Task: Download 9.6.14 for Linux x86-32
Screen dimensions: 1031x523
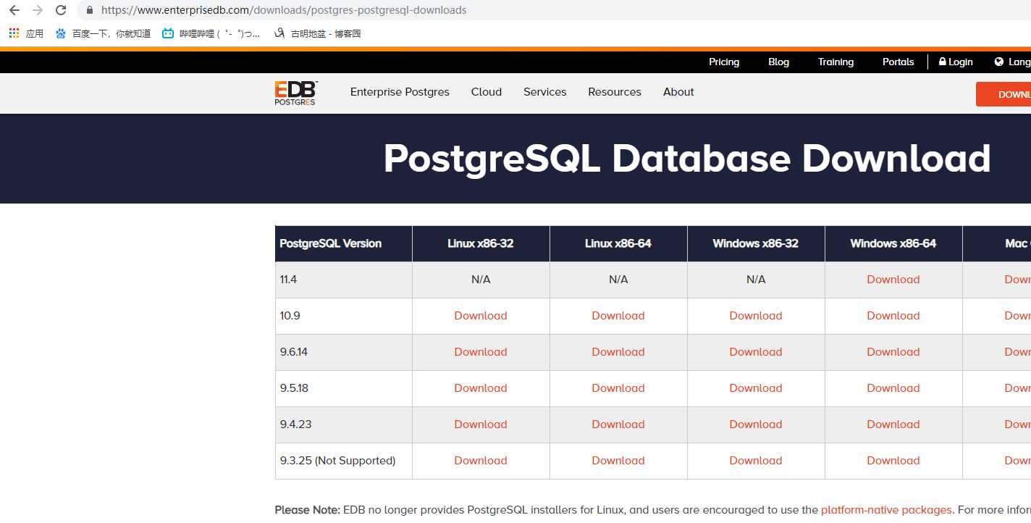Action: pyautogui.click(x=481, y=352)
